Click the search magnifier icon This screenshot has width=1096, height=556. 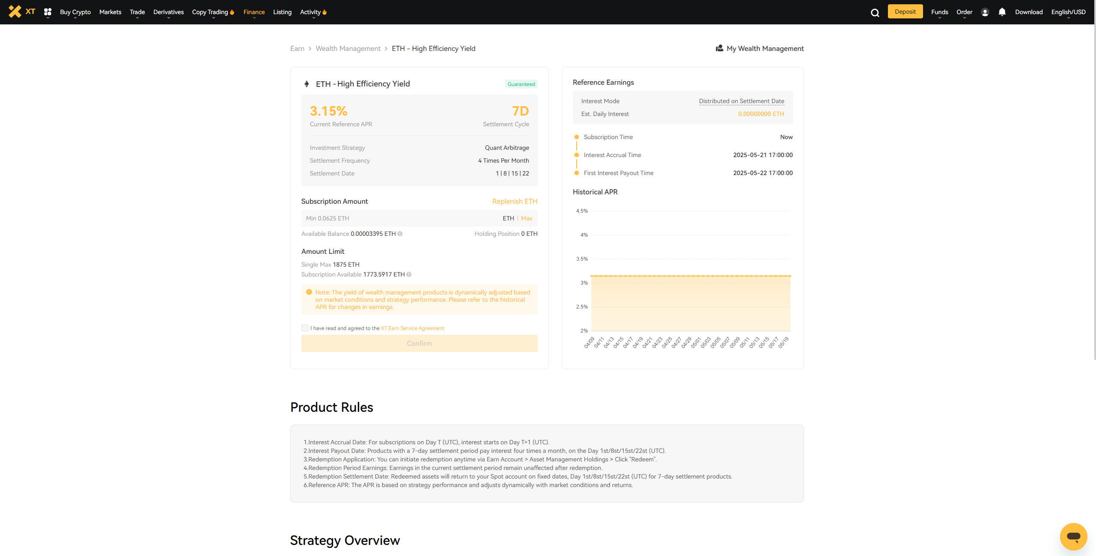(875, 12)
